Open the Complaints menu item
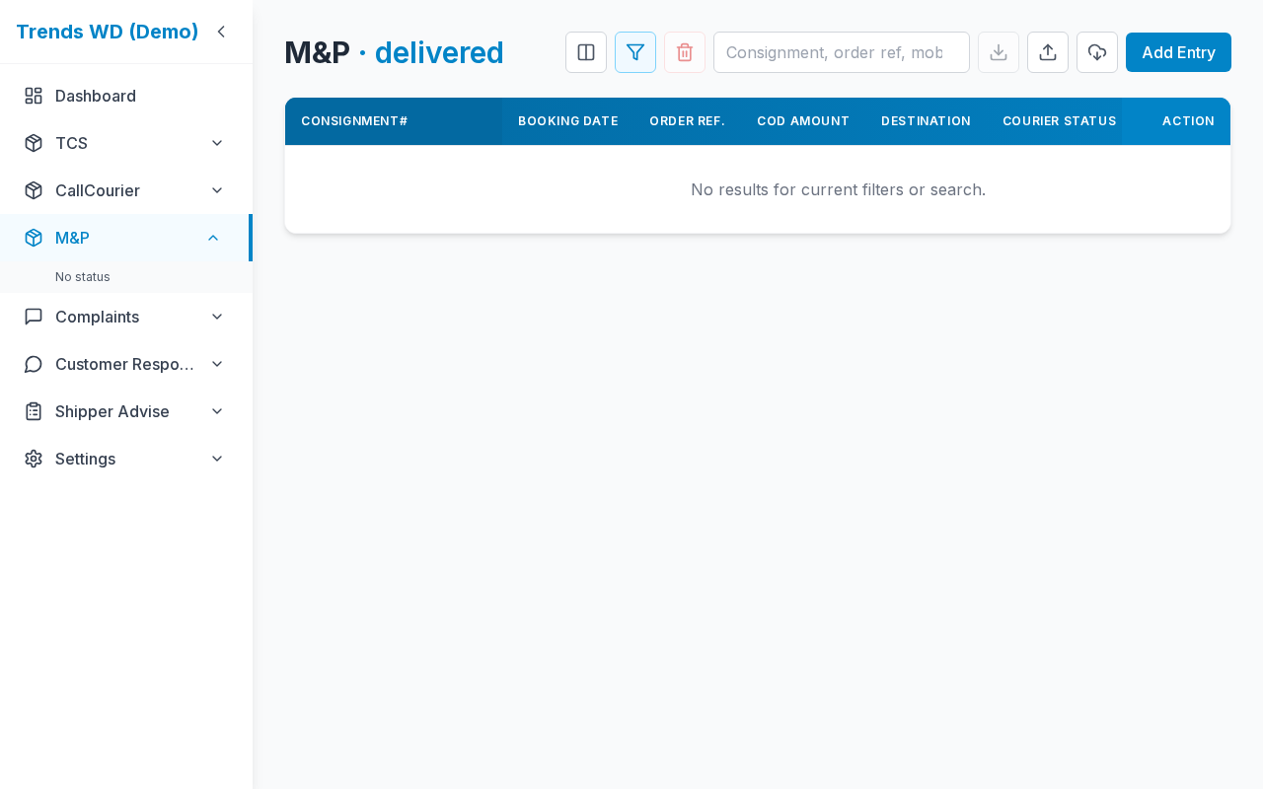This screenshot has width=1263, height=789. click(126, 317)
